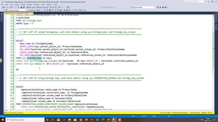Click the Windows Start button
This screenshot has height=122, width=218.
pos(3,120)
